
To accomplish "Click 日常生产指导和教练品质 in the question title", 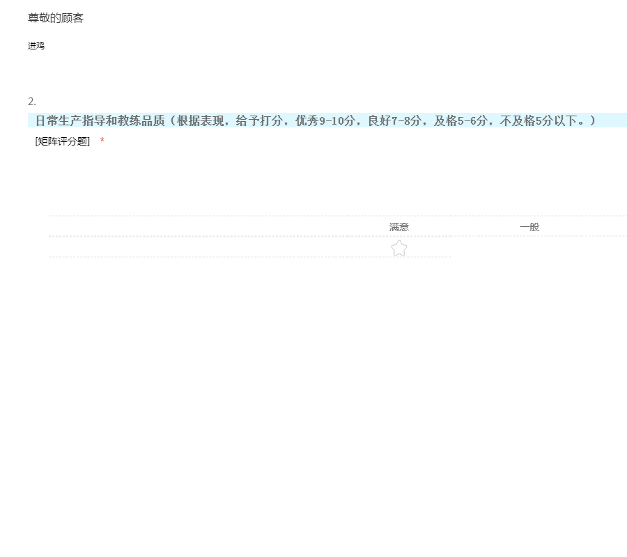I will [100, 120].
